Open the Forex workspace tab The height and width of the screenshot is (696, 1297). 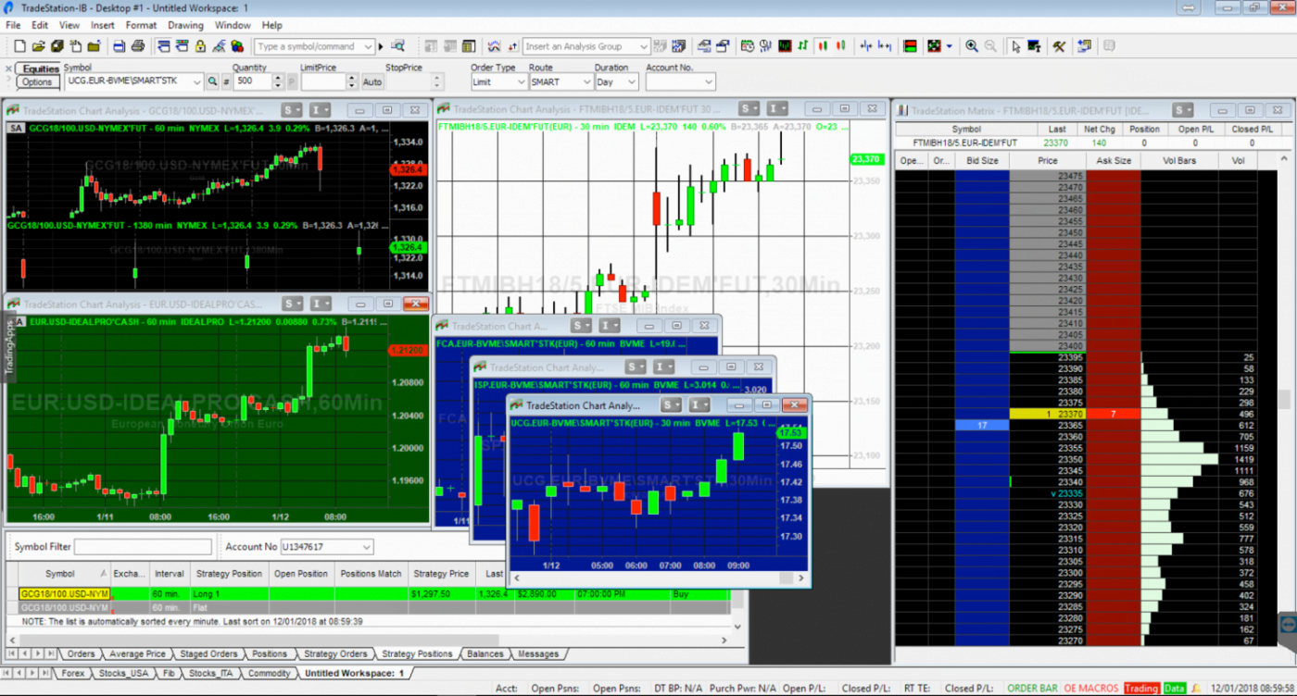[x=72, y=673]
